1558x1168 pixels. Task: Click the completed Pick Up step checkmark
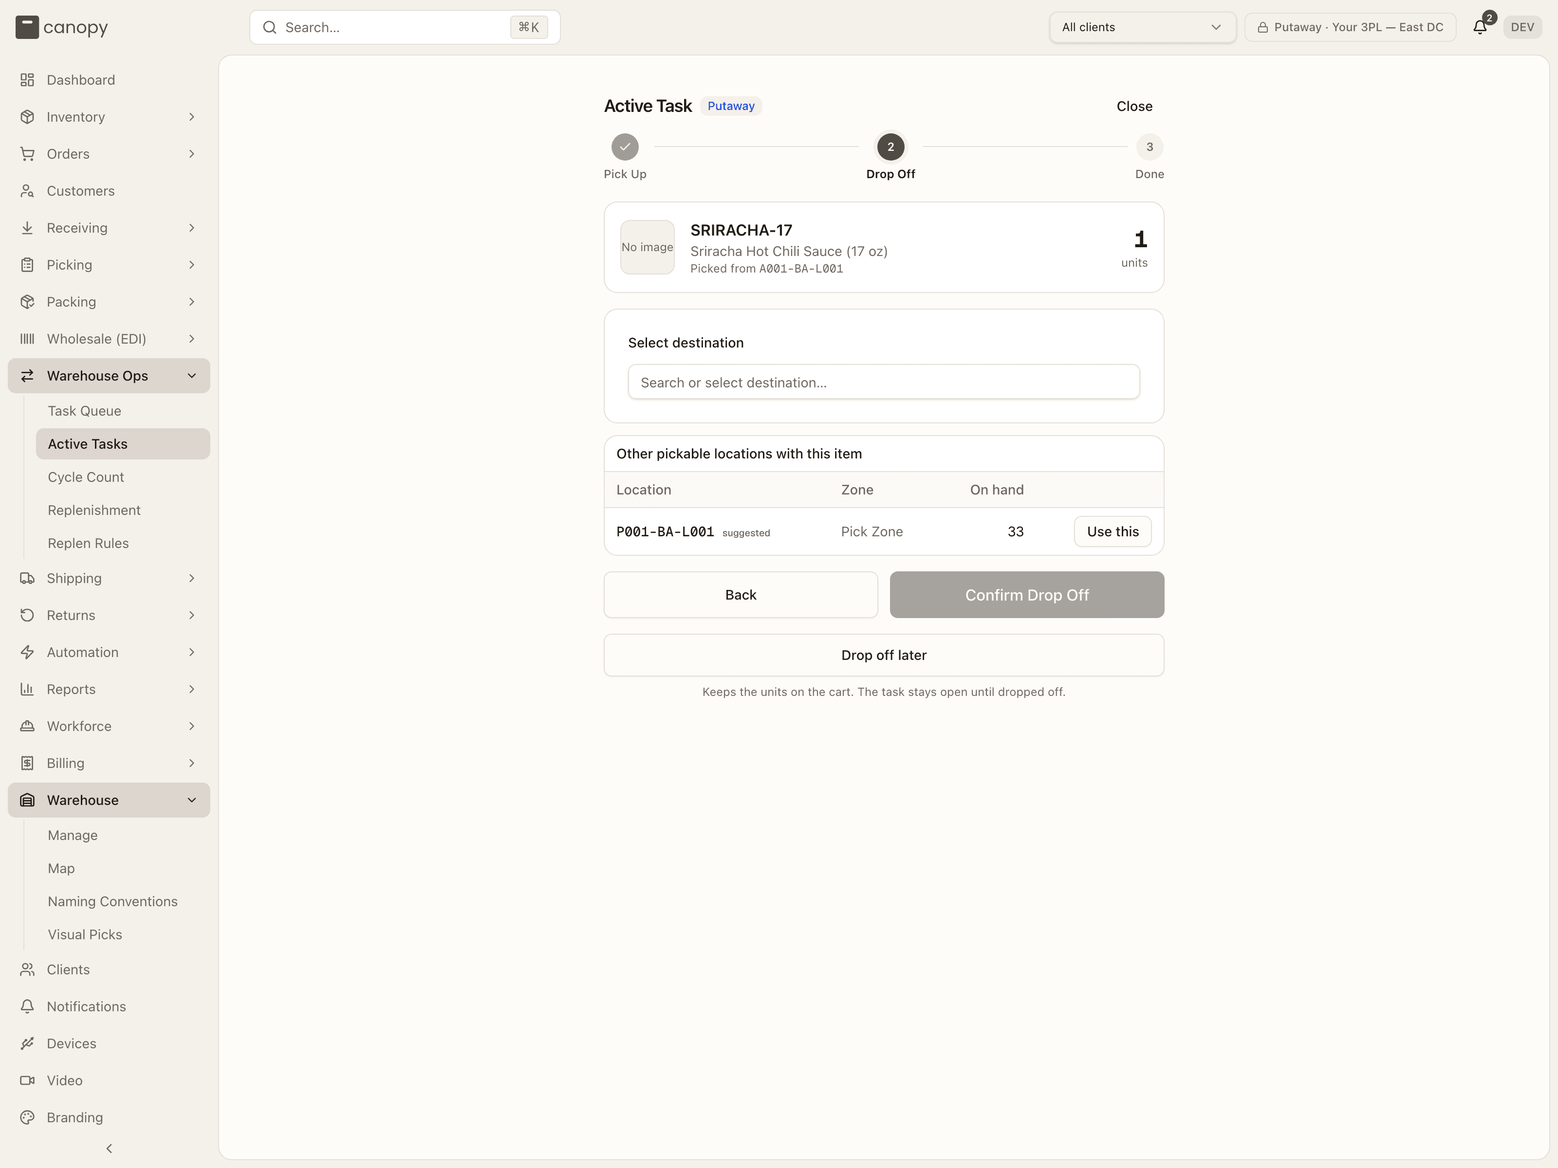coord(625,147)
